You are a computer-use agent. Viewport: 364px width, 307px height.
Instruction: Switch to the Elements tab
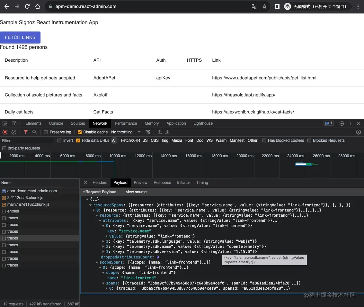[33, 123]
